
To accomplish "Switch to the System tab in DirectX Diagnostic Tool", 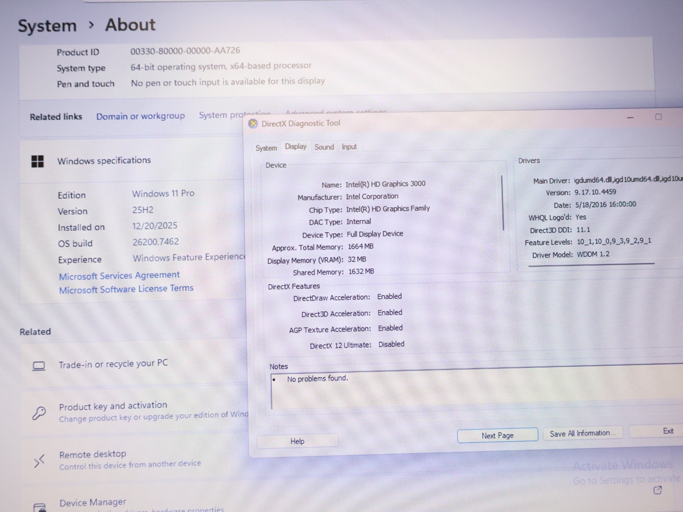I will (266, 148).
